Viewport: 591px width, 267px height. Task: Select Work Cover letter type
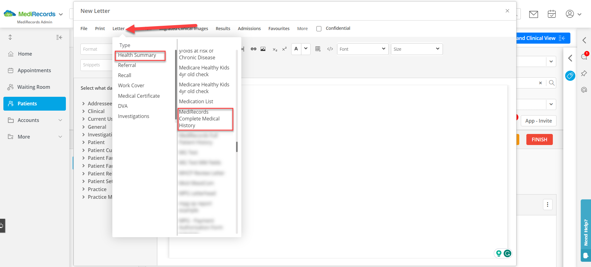point(131,85)
